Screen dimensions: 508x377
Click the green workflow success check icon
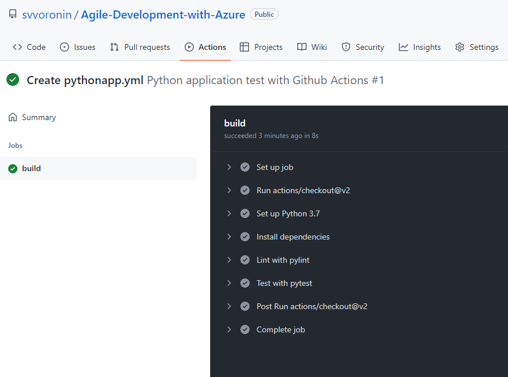click(13, 79)
